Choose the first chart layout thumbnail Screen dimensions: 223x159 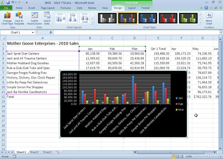(x=60, y=18)
